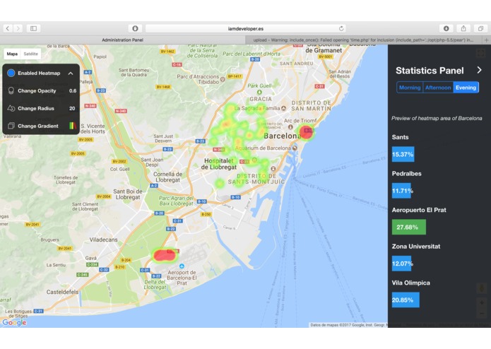Click the Vila Olimpica 20.85% bar
The height and width of the screenshot is (349, 491).
406,300
